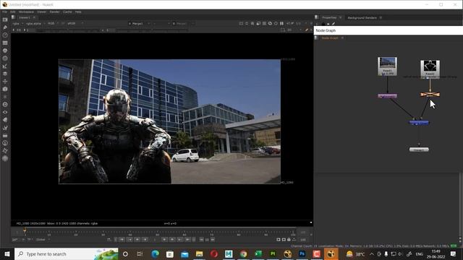Open Excel from the taskbar
463x260 pixels.
pos(258,253)
